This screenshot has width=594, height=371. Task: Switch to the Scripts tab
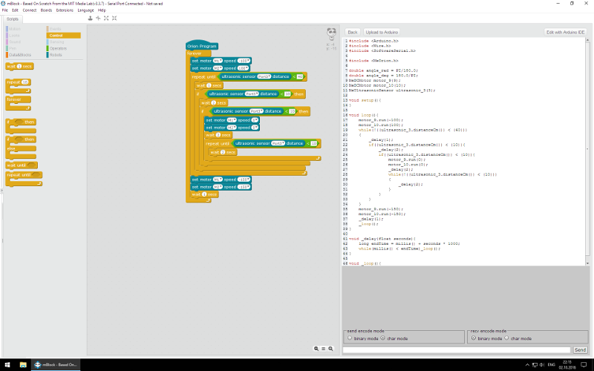tap(13, 19)
